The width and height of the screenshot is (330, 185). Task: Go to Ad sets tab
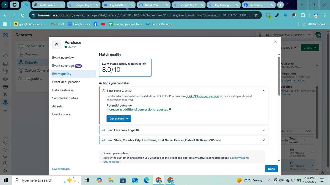click(57, 106)
